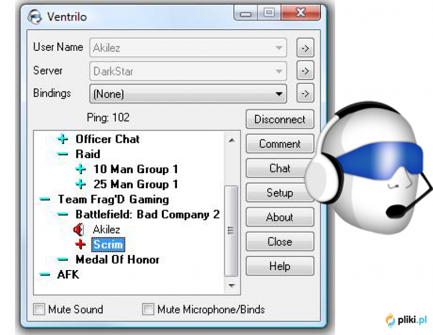Click the About button
This screenshot has height=335, width=433.
click(280, 217)
